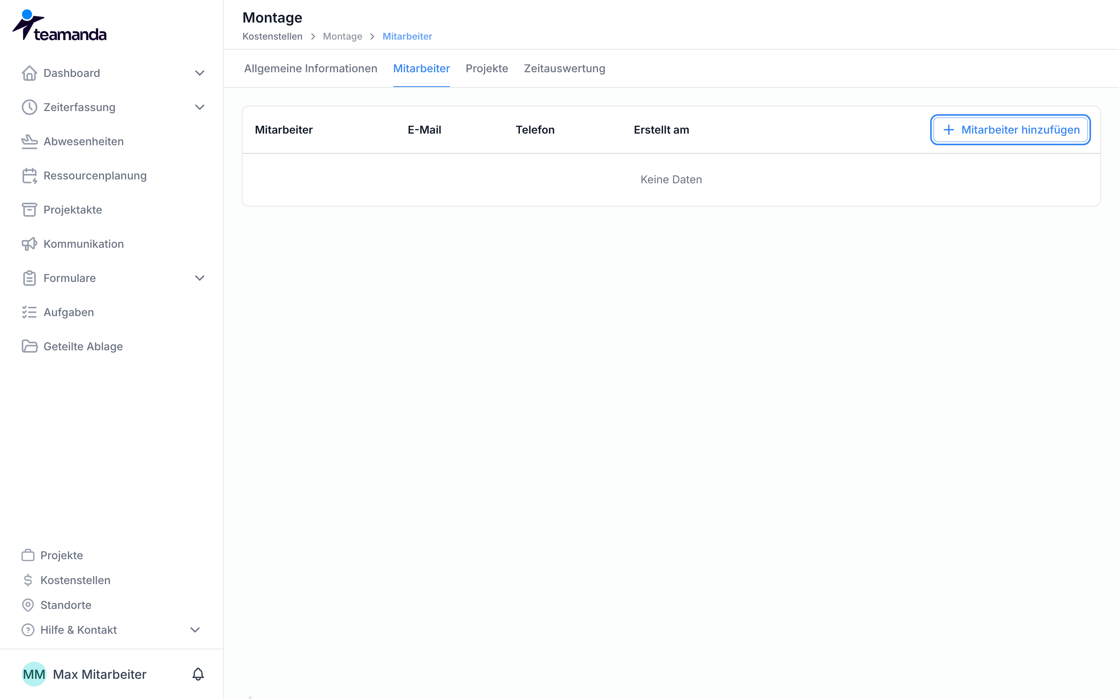Click the Telefon column header

click(535, 130)
